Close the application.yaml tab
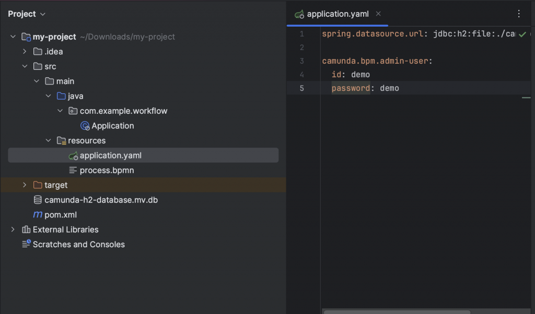The width and height of the screenshot is (535, 314). [x=378, y=14]
